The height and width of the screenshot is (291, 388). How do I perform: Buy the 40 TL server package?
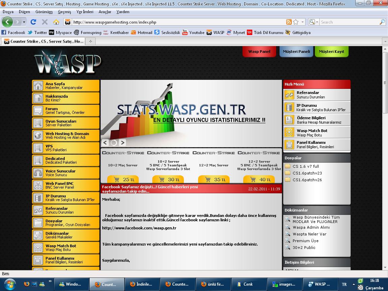point(259,180)
